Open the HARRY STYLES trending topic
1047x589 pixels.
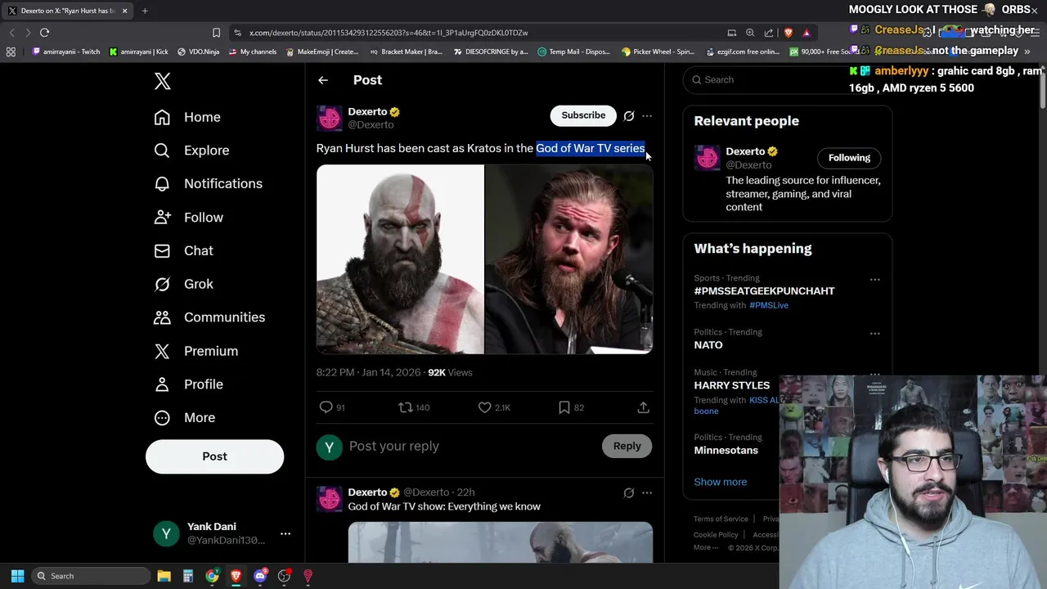(x=731, y=385)
